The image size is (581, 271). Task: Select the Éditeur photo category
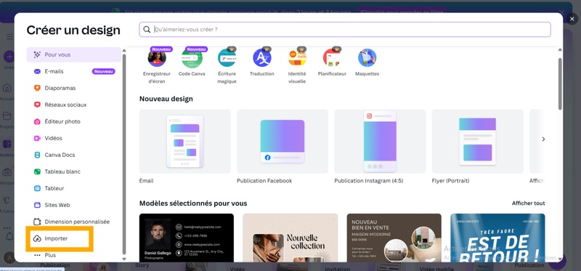point(74,121)
